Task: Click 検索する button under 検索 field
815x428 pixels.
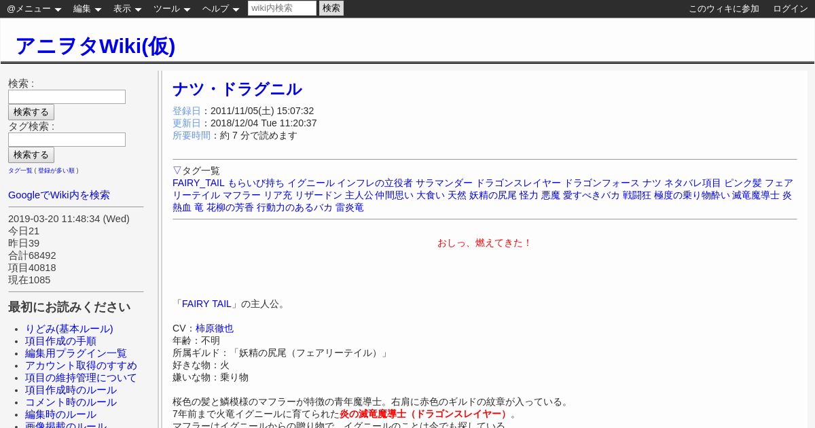Action: pyautogui.click(x=31, y=112)
